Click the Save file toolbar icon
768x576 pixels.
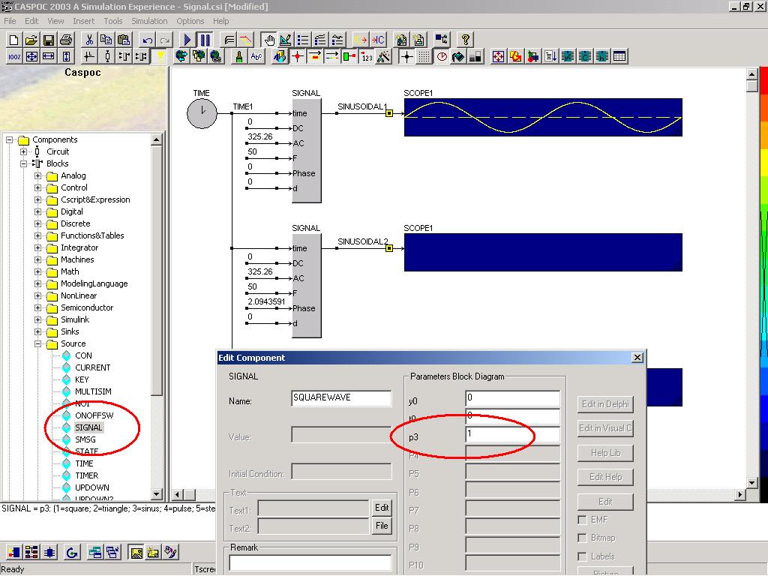pyautogui.click(x=49, y=40)
